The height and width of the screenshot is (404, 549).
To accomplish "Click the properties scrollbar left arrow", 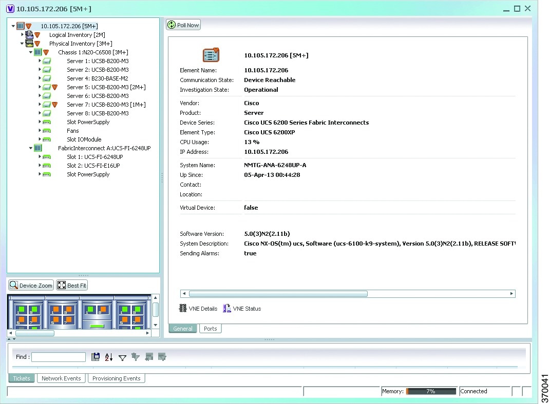I will [184, 294].
